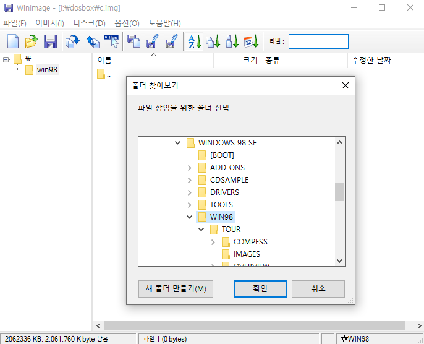The width and height of the screenshot is (424, 344).
Task: Open the 디스크(D) menu
Action: (x=90, y=24)
